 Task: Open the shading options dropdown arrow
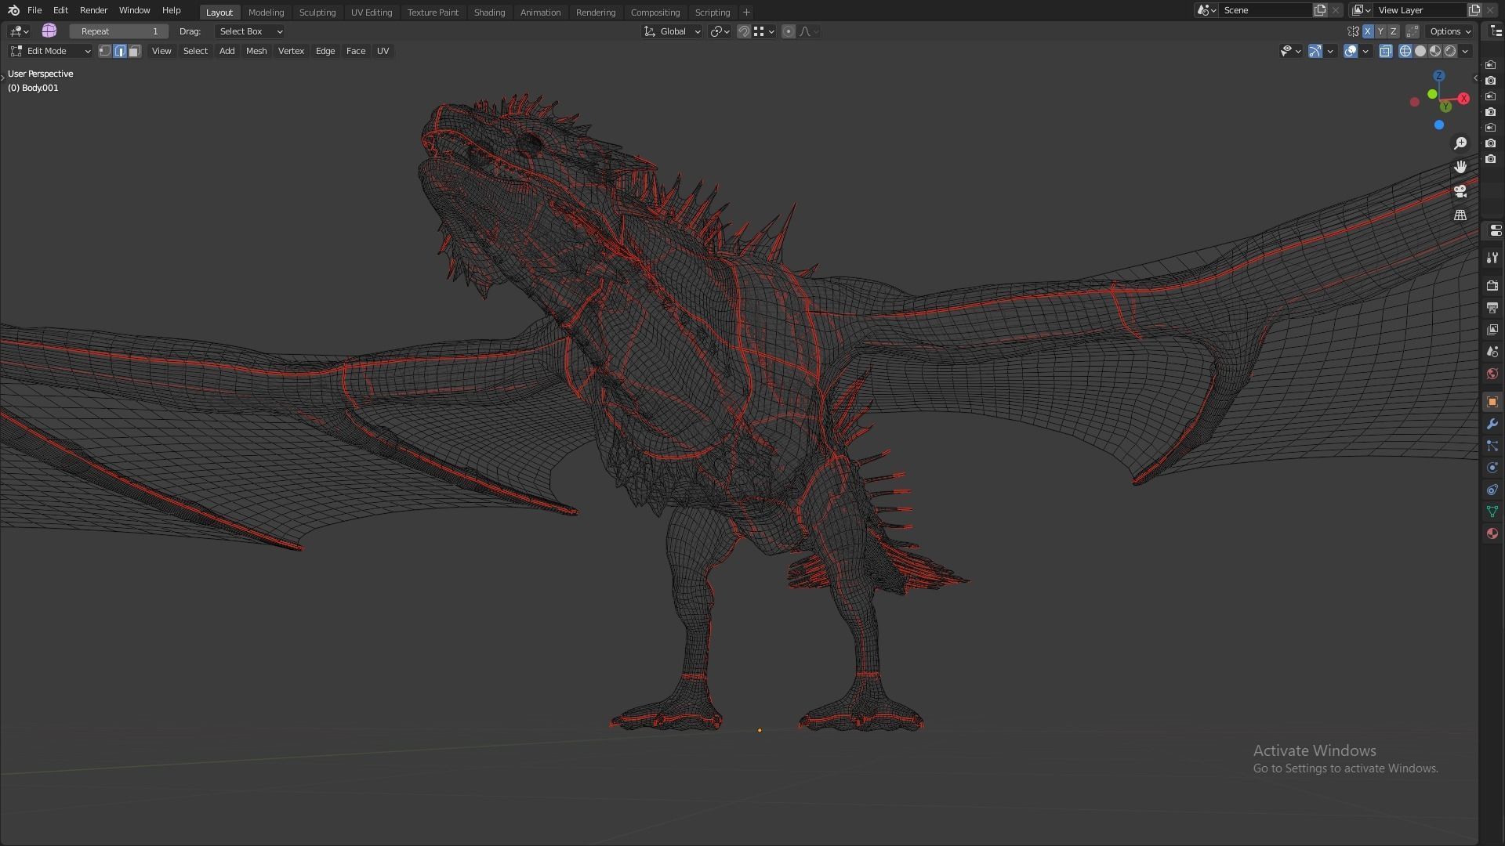pos(1465,51)
